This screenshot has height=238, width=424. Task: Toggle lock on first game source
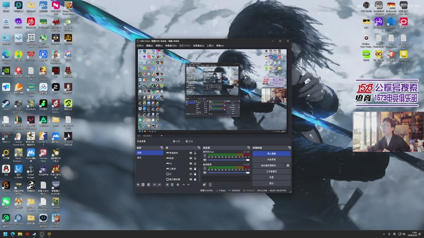[x=195, y=153]
